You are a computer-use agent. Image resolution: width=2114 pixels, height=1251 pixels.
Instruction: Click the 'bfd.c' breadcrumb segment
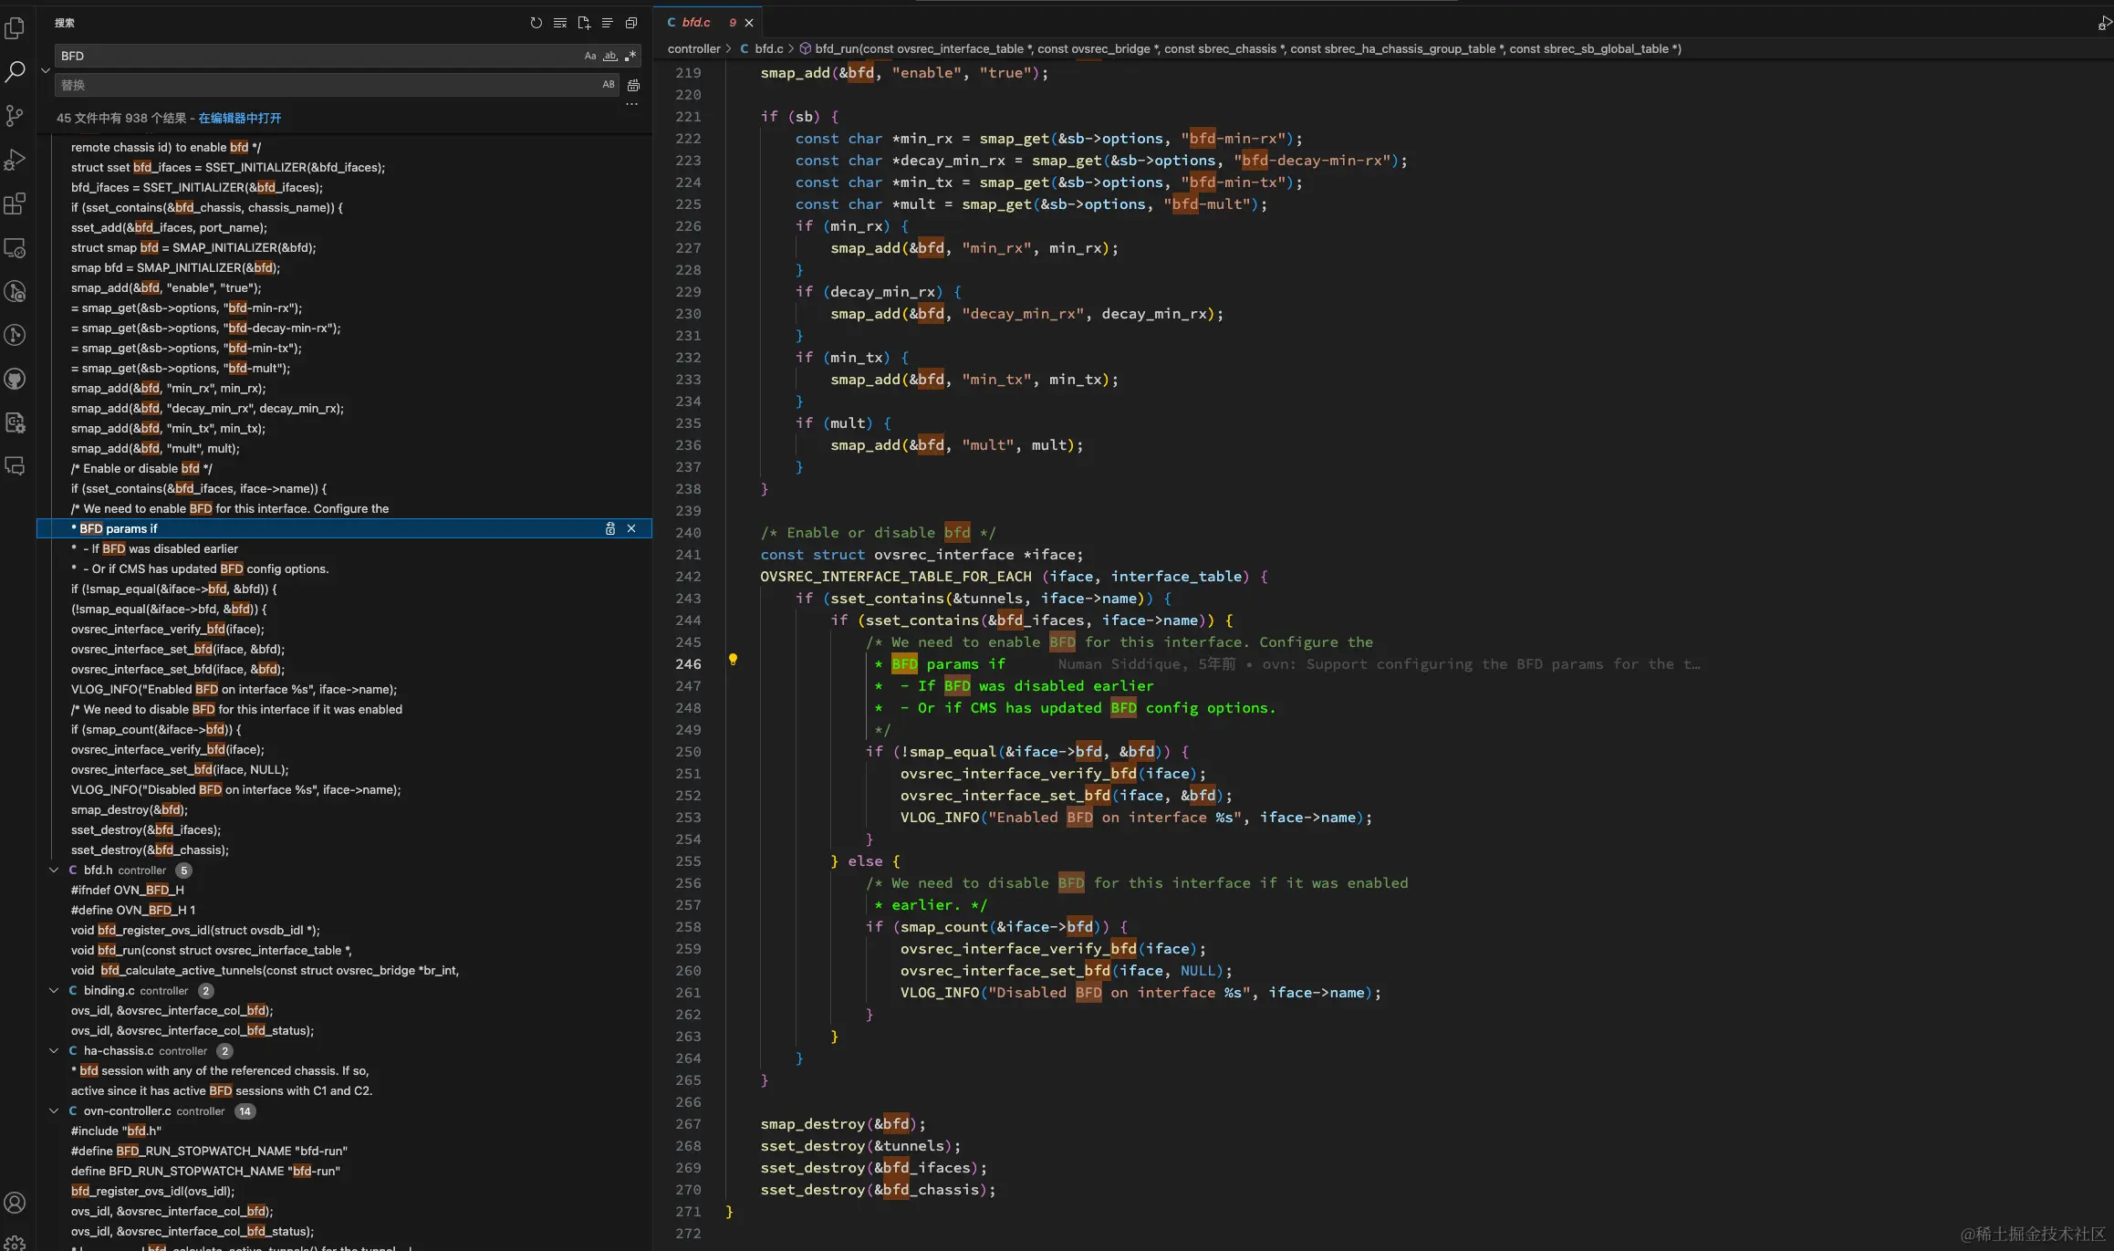(769, 48)
